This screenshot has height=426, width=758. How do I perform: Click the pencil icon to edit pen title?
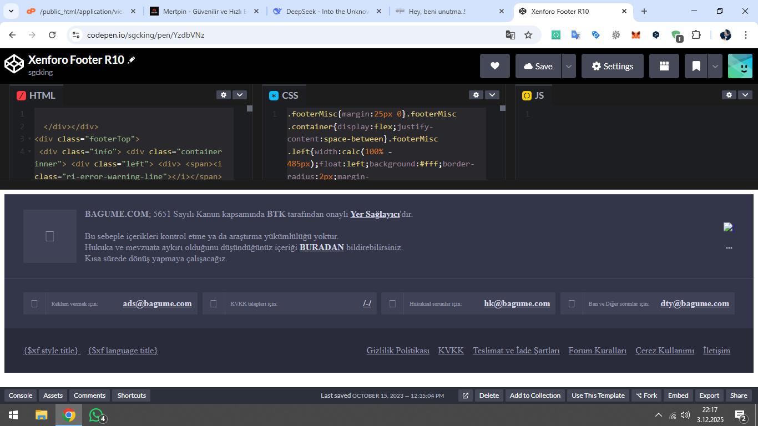click(132, 60)
